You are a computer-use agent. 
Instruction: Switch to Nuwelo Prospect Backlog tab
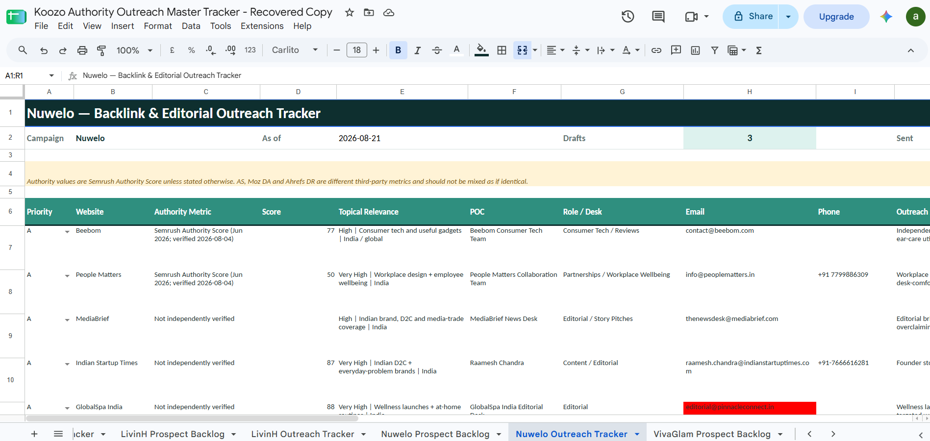click(x=435, y=434)
